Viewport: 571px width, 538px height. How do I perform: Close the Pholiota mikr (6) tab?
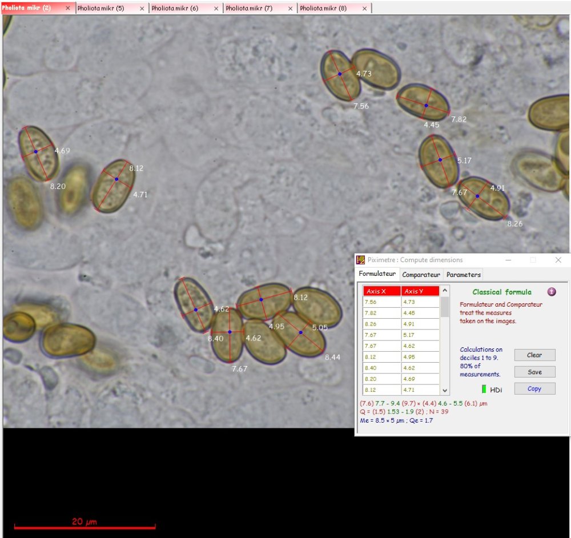point(216,9)
